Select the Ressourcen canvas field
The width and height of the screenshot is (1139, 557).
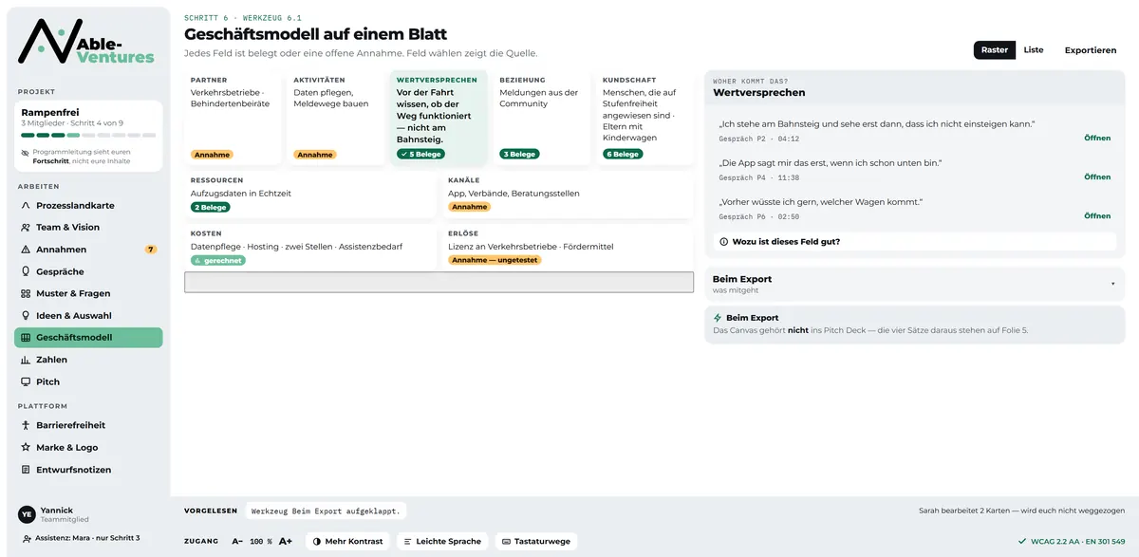310,195
